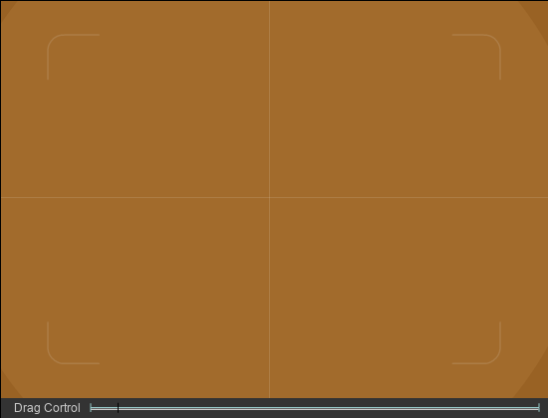Click the crosshair center in the viewport
This screenshot has width=548, height=418.
(x=269, y=198)
